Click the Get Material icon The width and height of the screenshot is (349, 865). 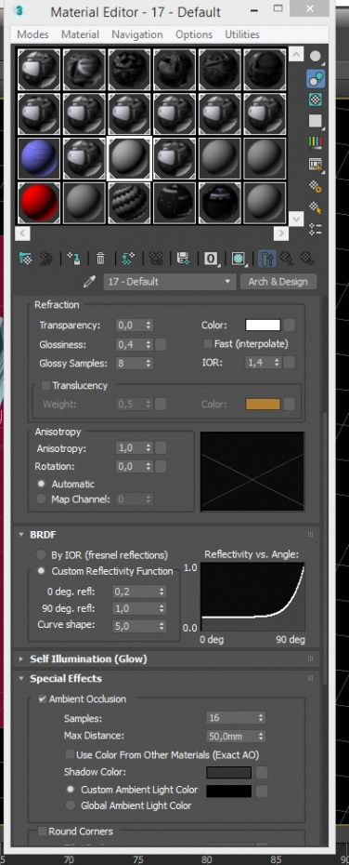(x=26, y=258)
